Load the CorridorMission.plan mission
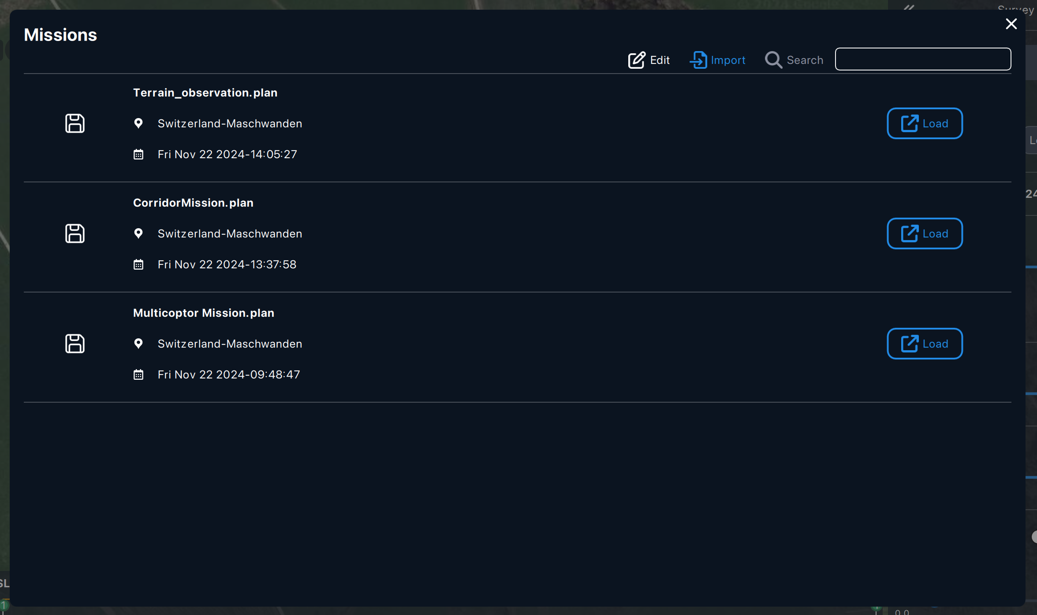Viewport: 1037px width, 615px height. (925, 233)
